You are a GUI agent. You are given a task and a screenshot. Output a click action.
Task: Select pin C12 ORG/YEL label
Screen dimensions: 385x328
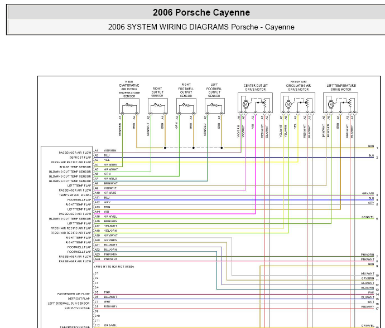(106, 325)
